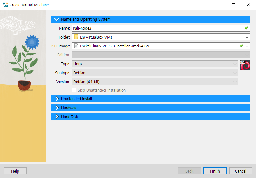Click the ISO Image: label
Screen dimensions: 256x178
(60, 46)
